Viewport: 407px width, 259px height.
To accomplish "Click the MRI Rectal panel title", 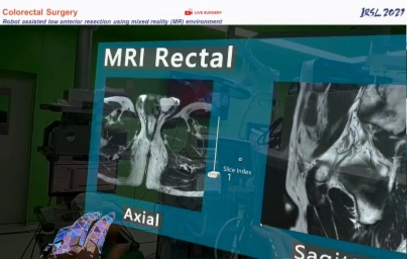I will [168, 58].
